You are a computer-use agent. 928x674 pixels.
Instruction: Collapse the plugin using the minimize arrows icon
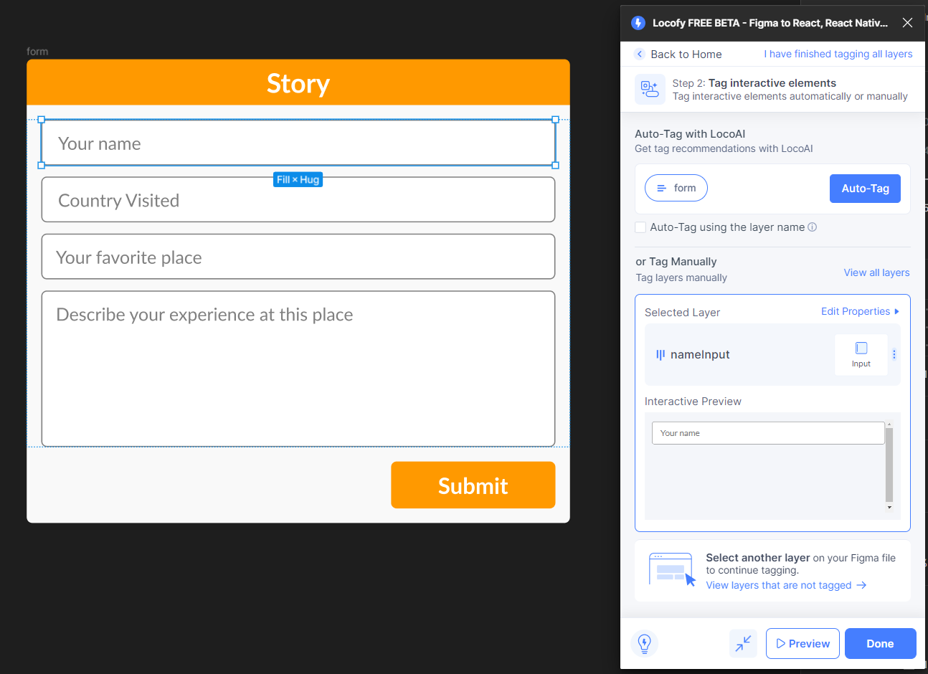(x=743, y=643)
